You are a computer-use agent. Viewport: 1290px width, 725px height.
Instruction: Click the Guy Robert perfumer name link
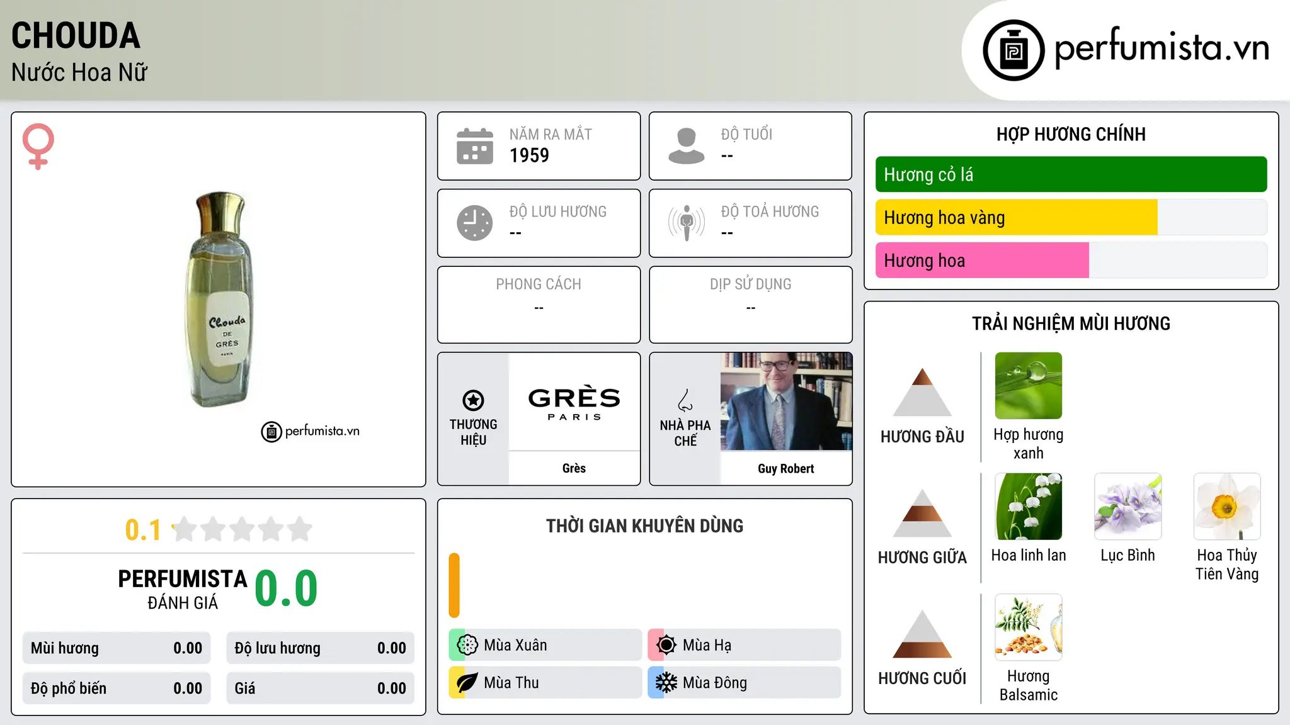786,468
